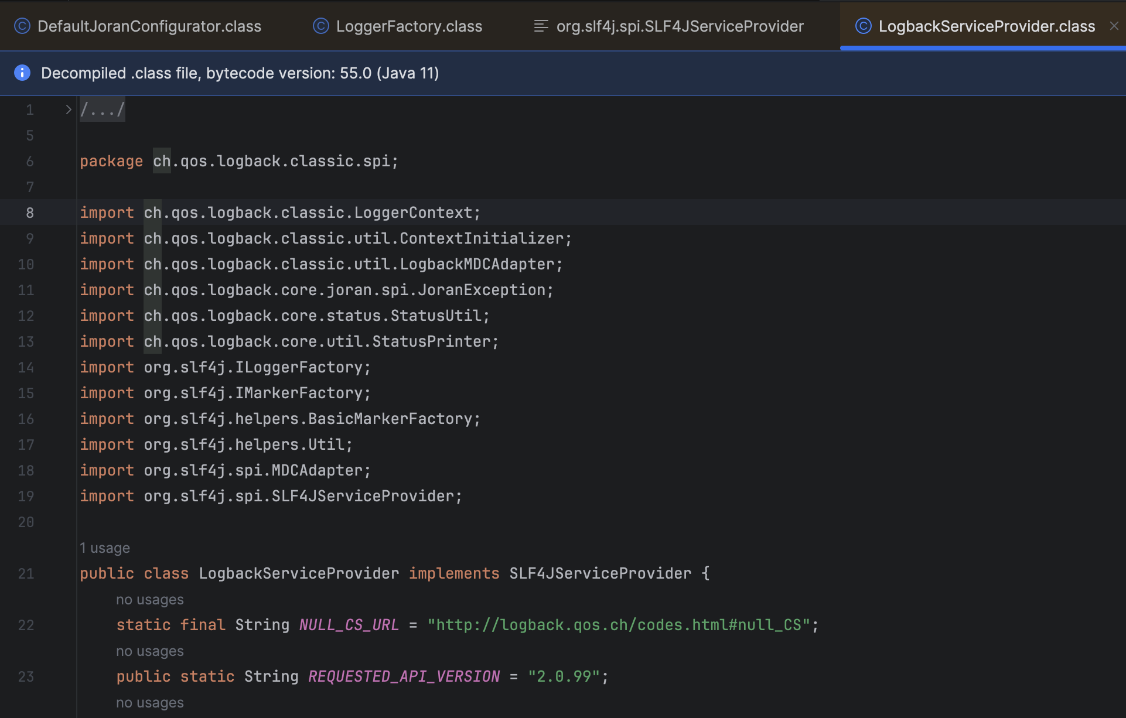The width and height of the screenshot is (1126, 718).
Task: Click the DefaultJoranConfigurator class file icon
Action: [x=22, y=26]
